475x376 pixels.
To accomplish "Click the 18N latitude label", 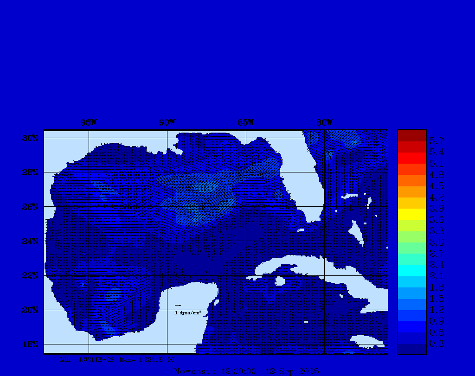I will click(x=31, y=344).
